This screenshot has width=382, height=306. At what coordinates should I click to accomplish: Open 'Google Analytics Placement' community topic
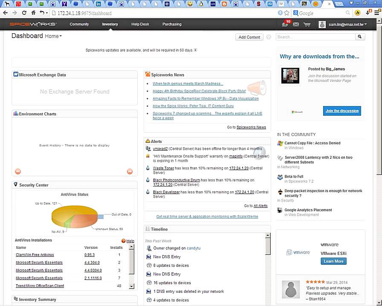coord(308,210)
